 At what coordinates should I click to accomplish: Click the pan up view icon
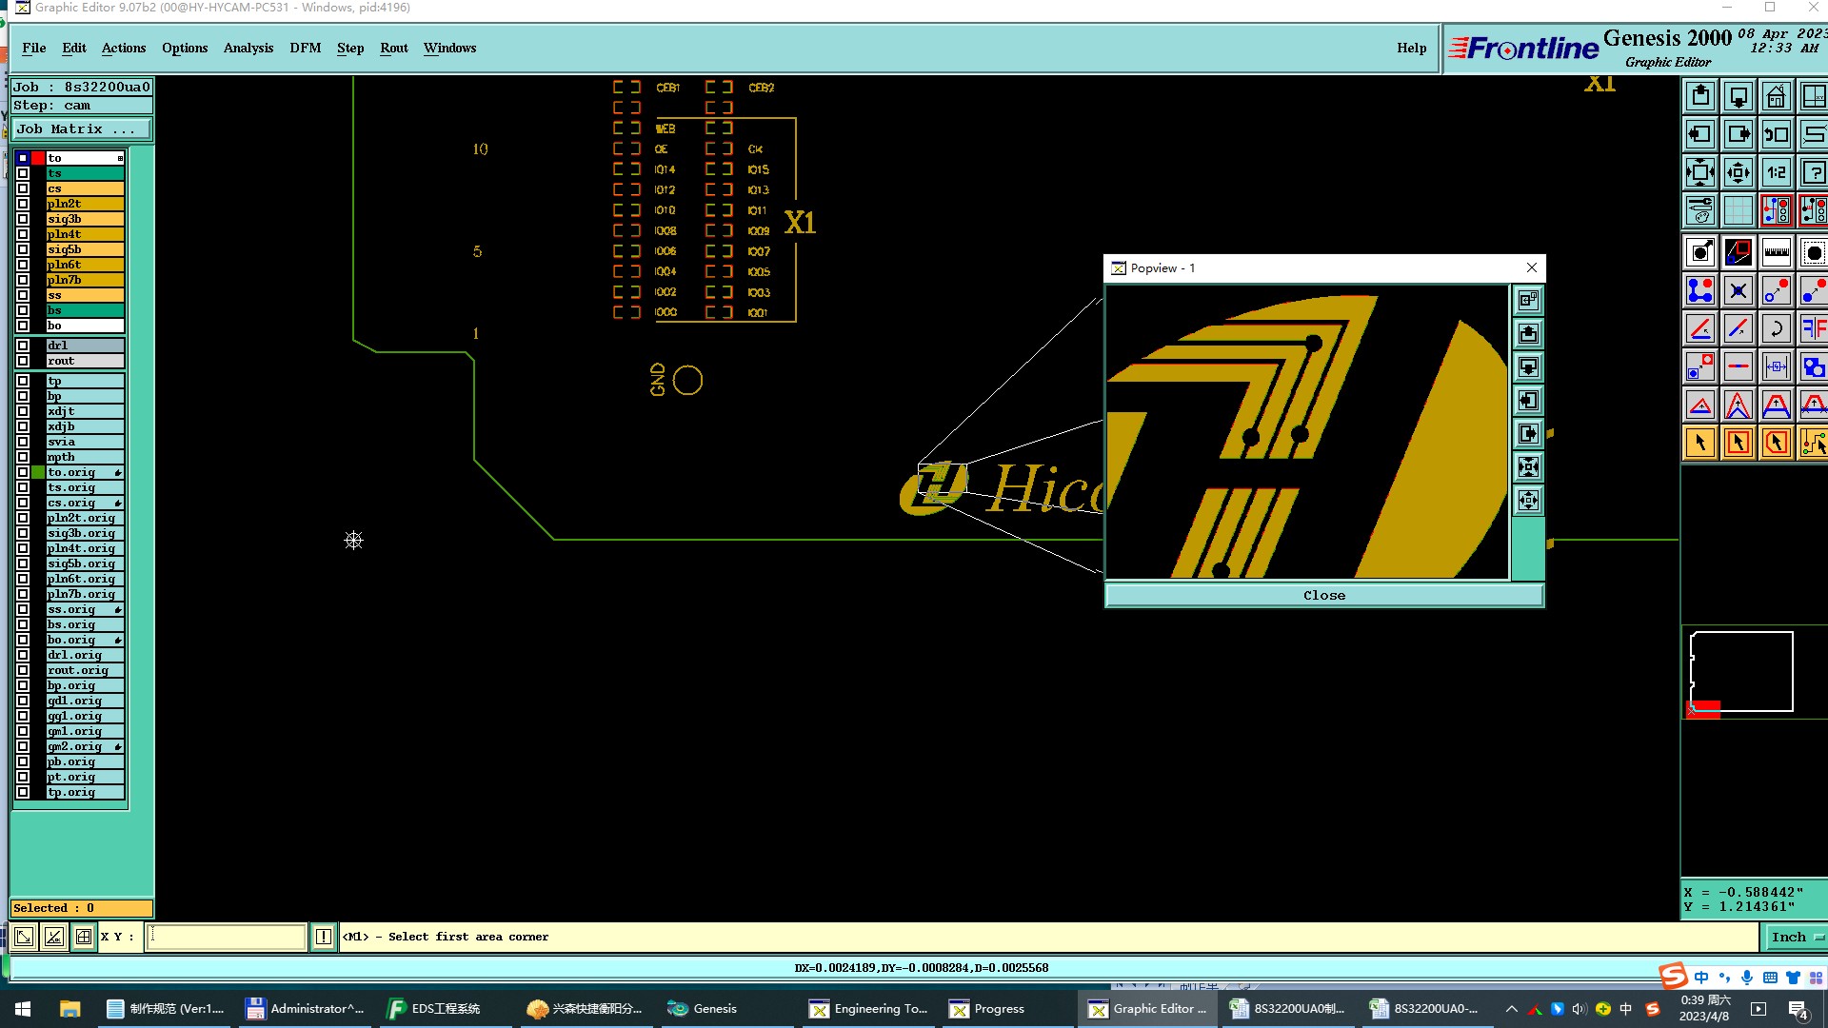point(1700,96)
